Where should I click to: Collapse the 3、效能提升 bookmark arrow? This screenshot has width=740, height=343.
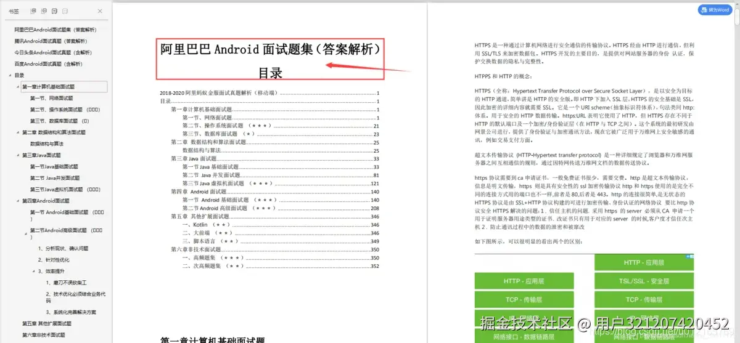[33, 271]
